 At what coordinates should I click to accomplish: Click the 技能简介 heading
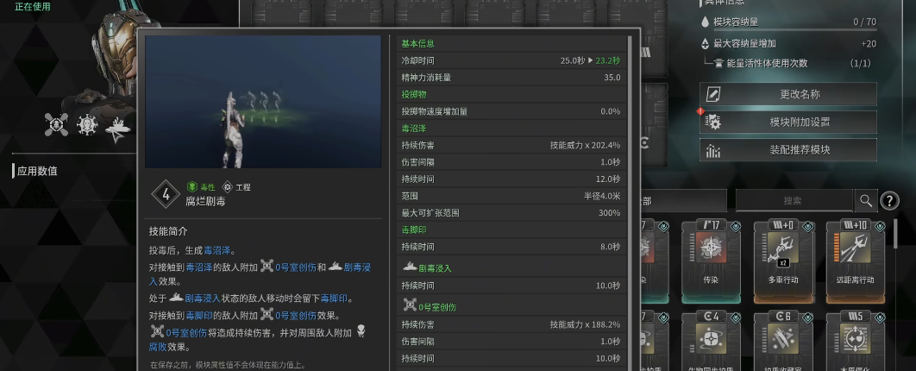(x=168, y=231)
